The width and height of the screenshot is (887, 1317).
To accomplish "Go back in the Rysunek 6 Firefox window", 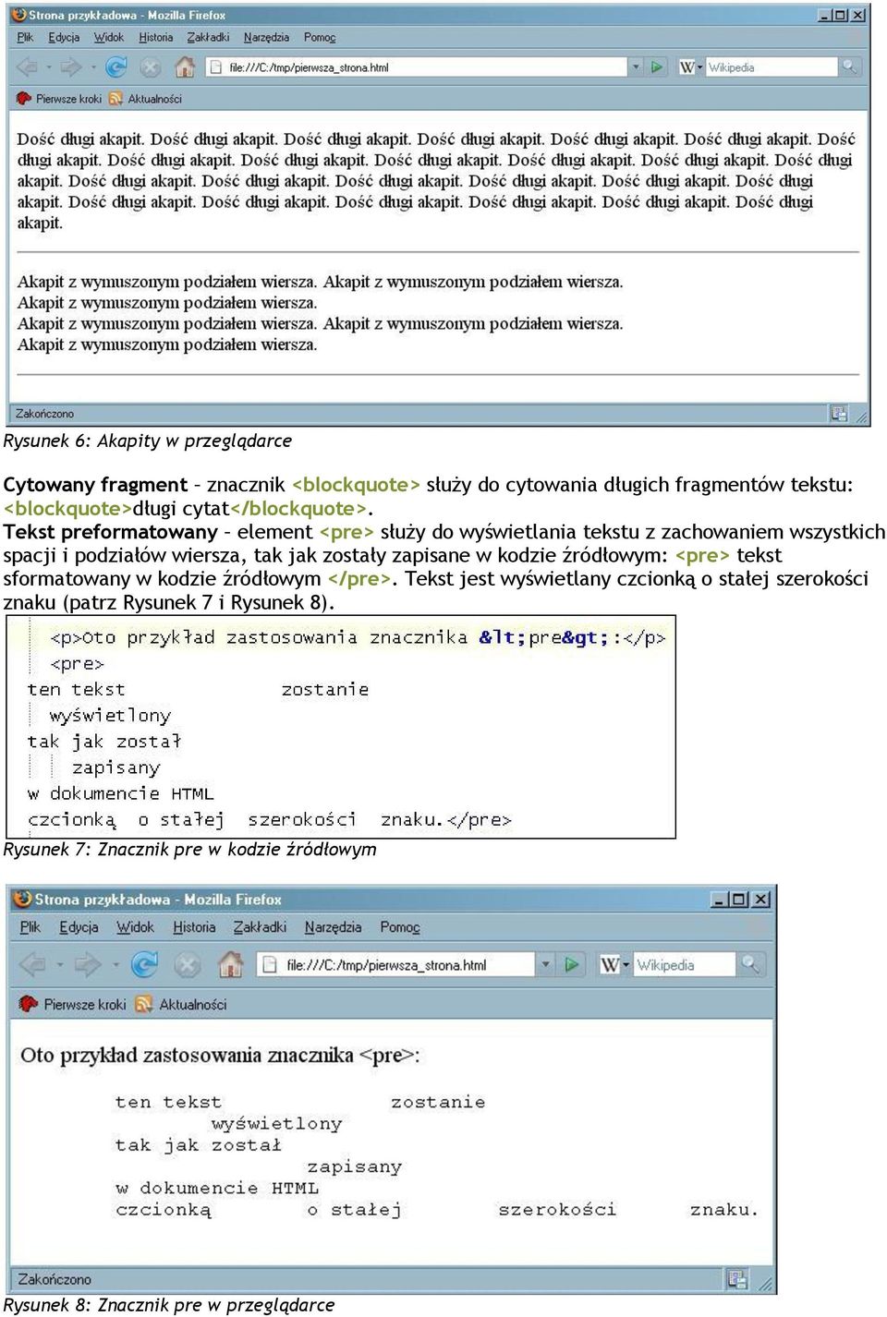I will click(x=27, y=67).
